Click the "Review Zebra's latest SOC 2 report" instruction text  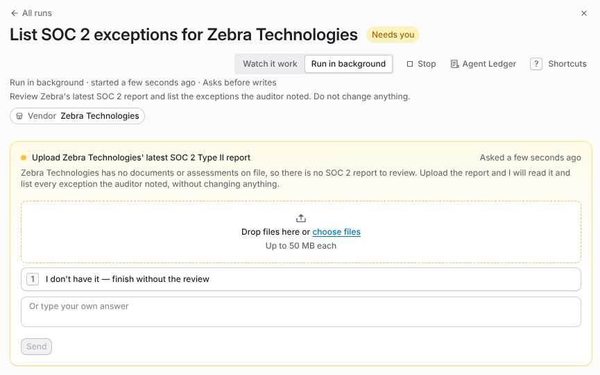pyautogui.click(x=209, y=97)
